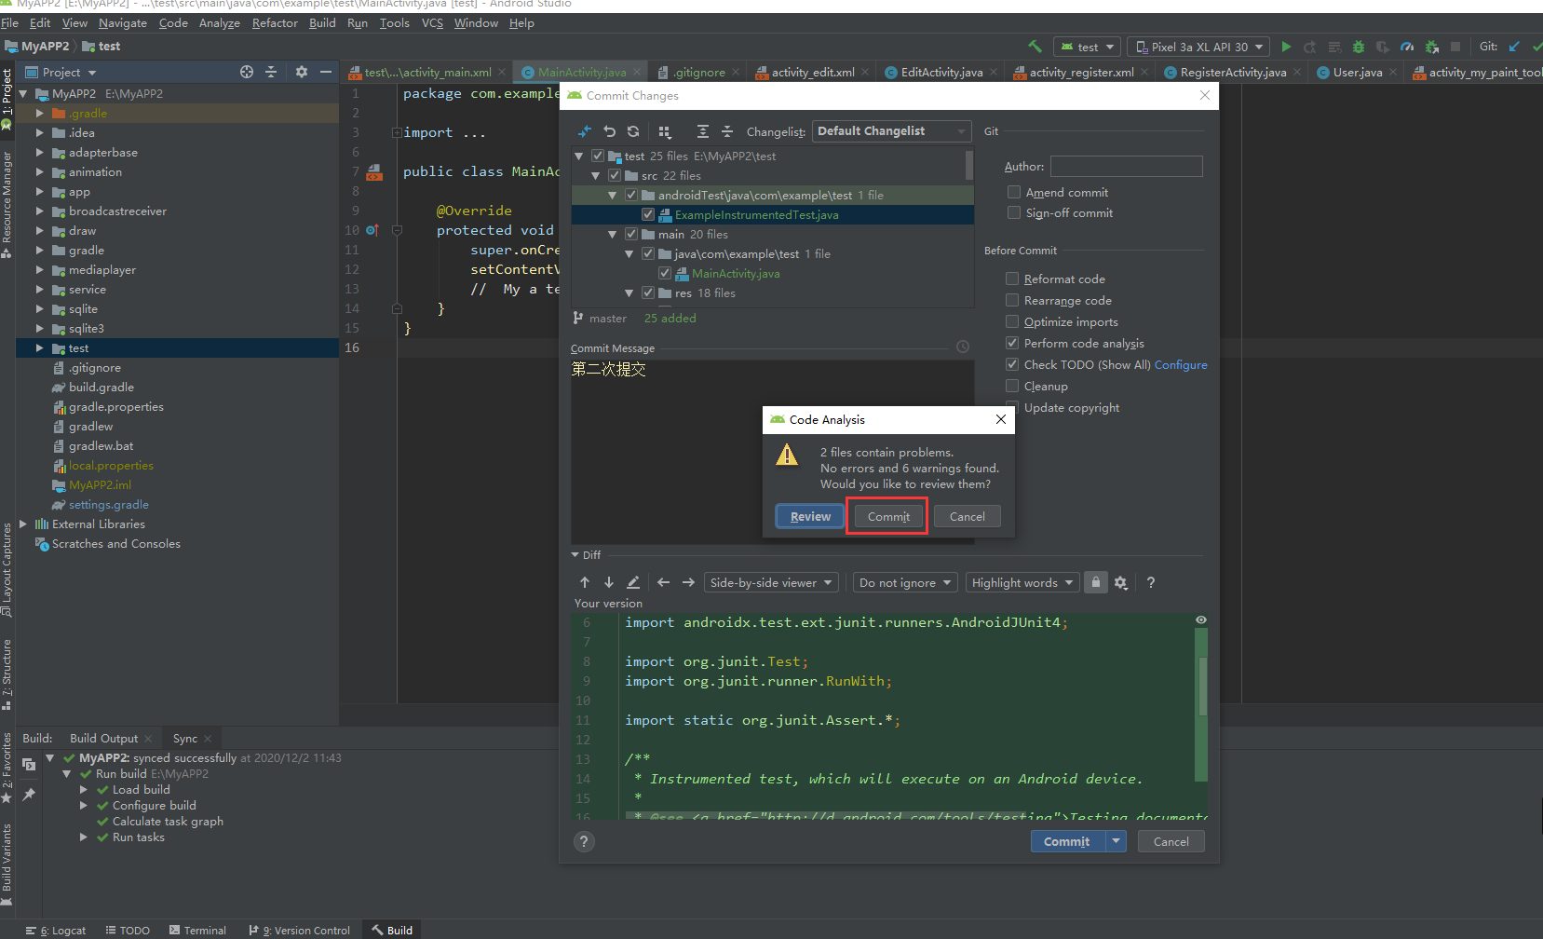This screenshot has height=939, width=1543.
Task: Open Pixel 3a XL API 30 device dropdown
Action: 1198,47
